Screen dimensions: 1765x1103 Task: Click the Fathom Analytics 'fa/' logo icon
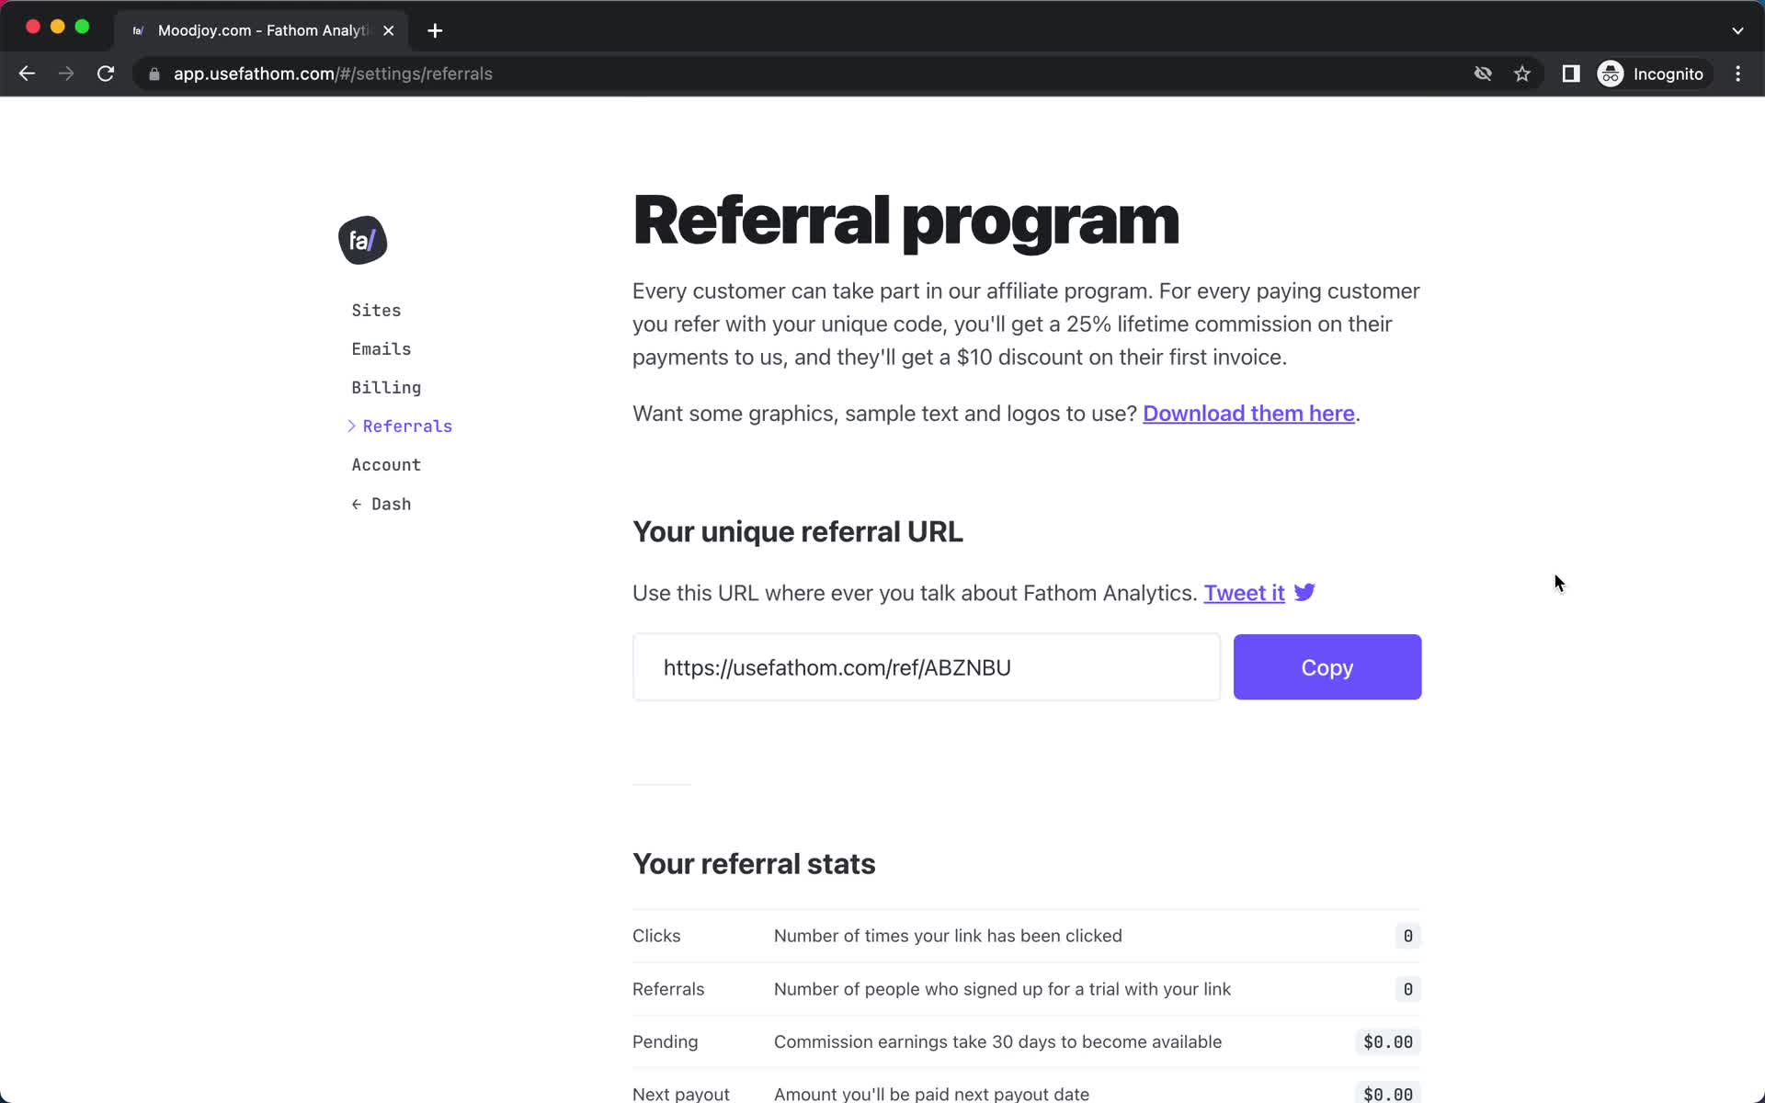click(362, 239)
